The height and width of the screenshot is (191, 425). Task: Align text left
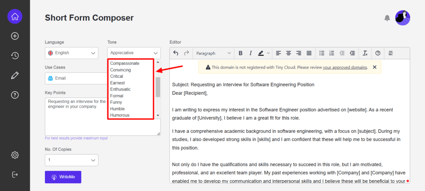tap(278, 53)
